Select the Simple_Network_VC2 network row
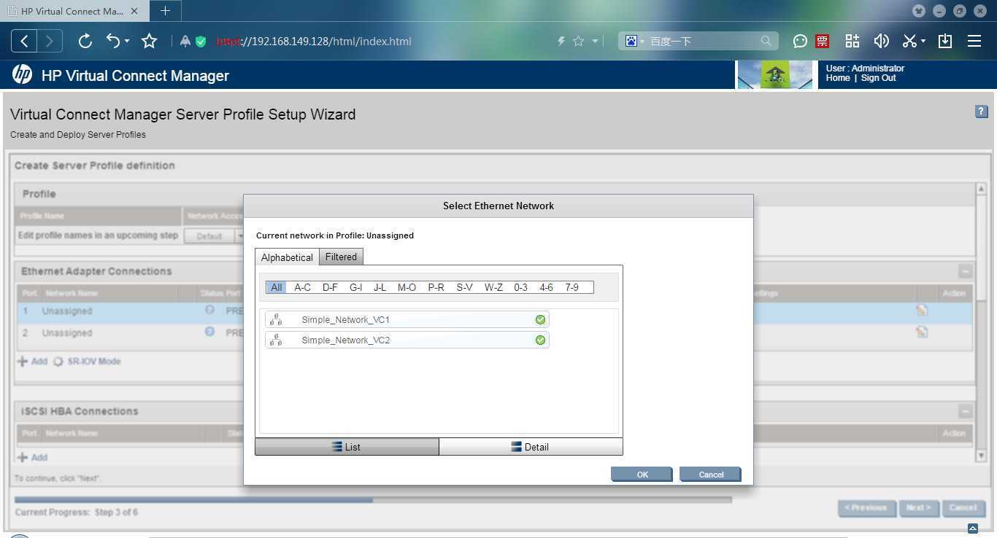The height and width of the screenshot is (538, 997). [407, 340]
